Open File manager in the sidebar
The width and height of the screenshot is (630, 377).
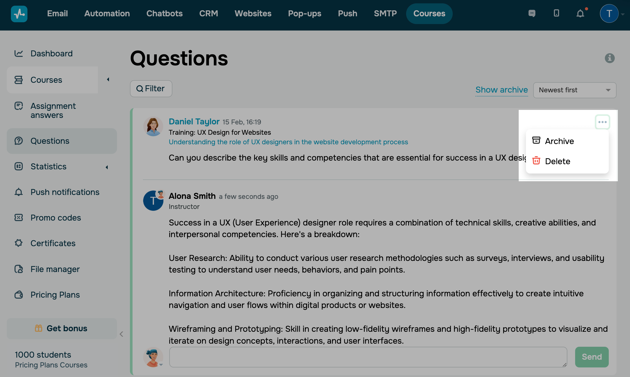tap(55, 269)
